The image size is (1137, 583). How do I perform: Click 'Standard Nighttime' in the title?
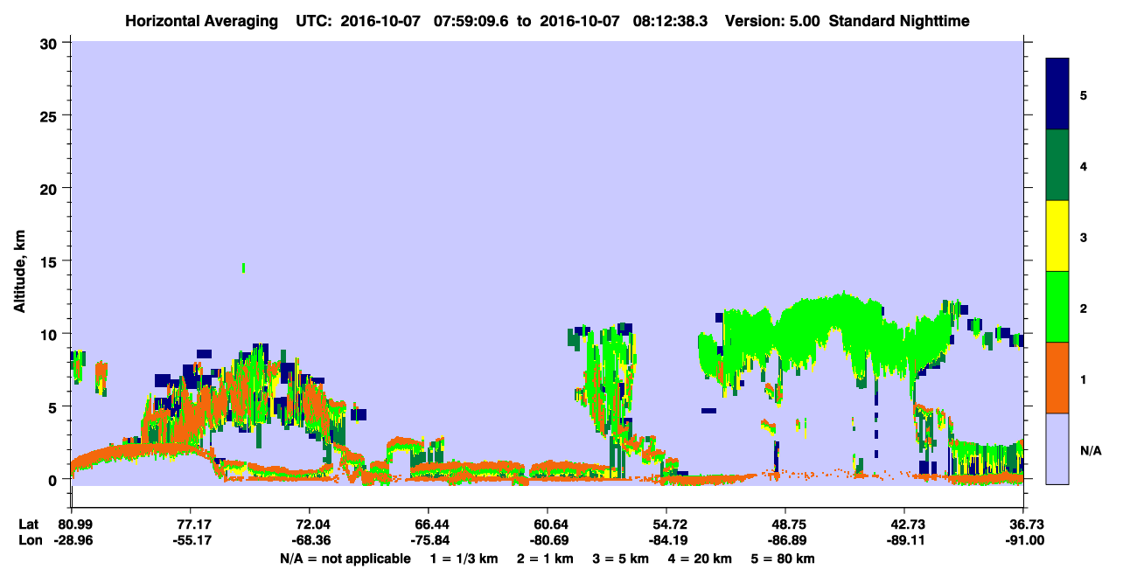(x=899, y=20)
